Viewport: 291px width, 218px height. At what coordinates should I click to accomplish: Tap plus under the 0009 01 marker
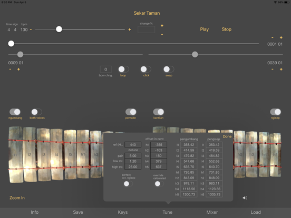(18, 70)
